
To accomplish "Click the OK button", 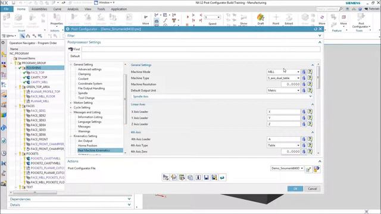I will [x=295, y=189].
